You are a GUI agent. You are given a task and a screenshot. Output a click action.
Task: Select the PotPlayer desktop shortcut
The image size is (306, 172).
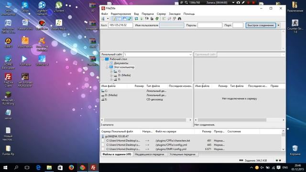25,61
